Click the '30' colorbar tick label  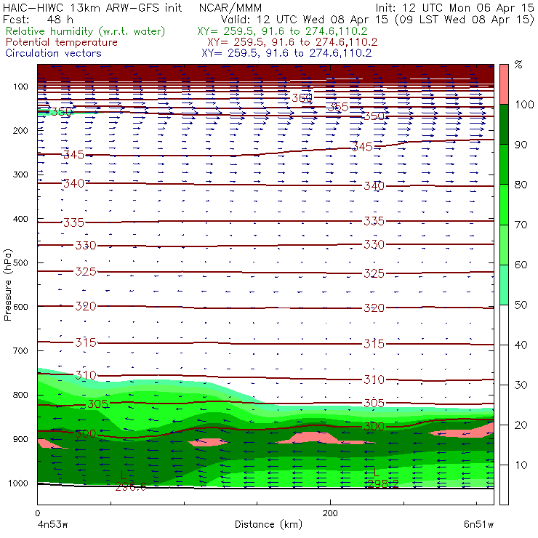[x=521, y=385]
